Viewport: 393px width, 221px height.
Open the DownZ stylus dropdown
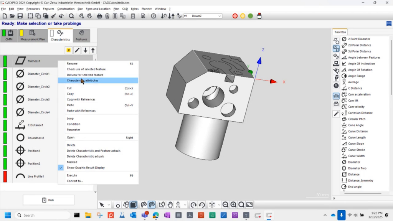[x=220, y=16]
